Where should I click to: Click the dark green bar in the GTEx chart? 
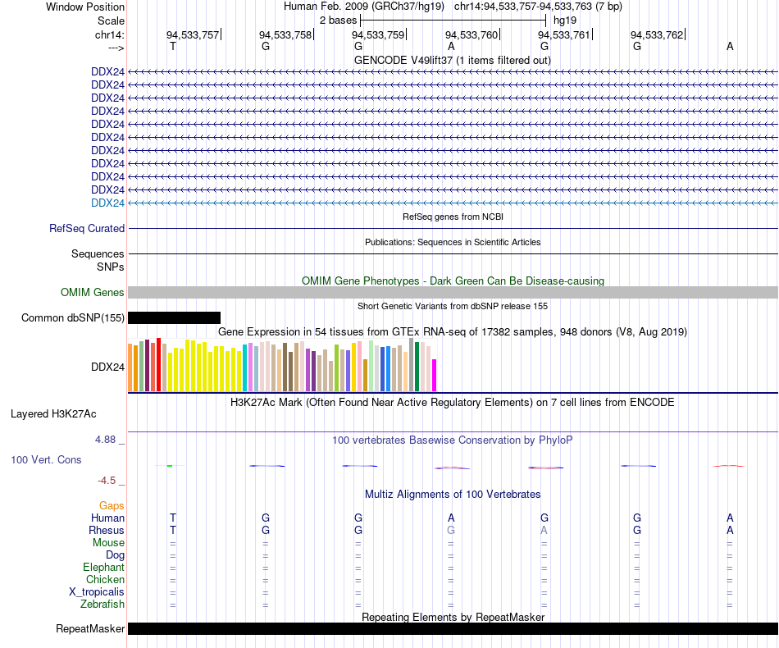[417, 366]
